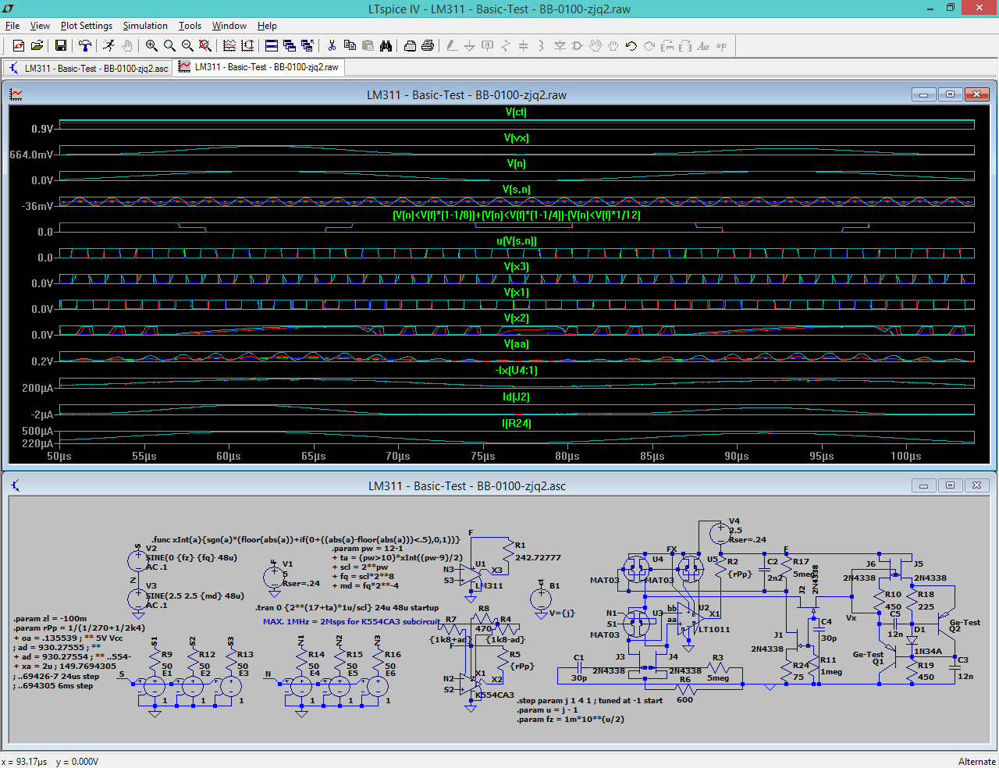Screen dimensions: 999x768
Task: Click the Zoom Full Extents crossed magnifier
Action: 205,46
